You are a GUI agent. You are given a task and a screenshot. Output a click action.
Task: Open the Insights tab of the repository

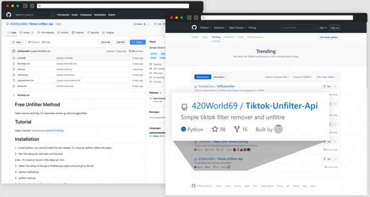point(108,33)
